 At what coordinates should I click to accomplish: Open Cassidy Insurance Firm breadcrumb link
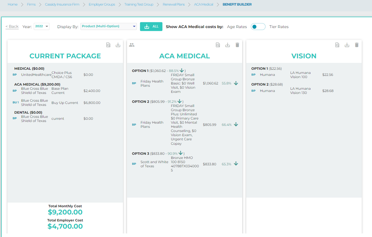(62, 4)
